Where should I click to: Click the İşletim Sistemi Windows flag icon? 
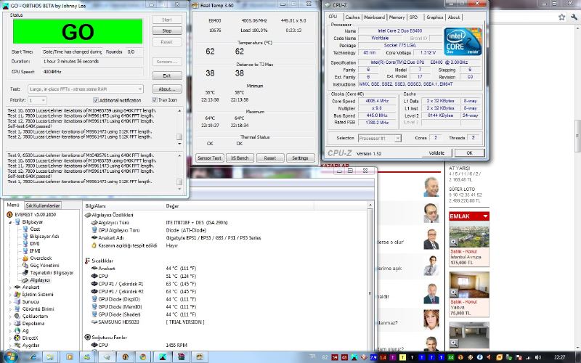tap(17, 295)
